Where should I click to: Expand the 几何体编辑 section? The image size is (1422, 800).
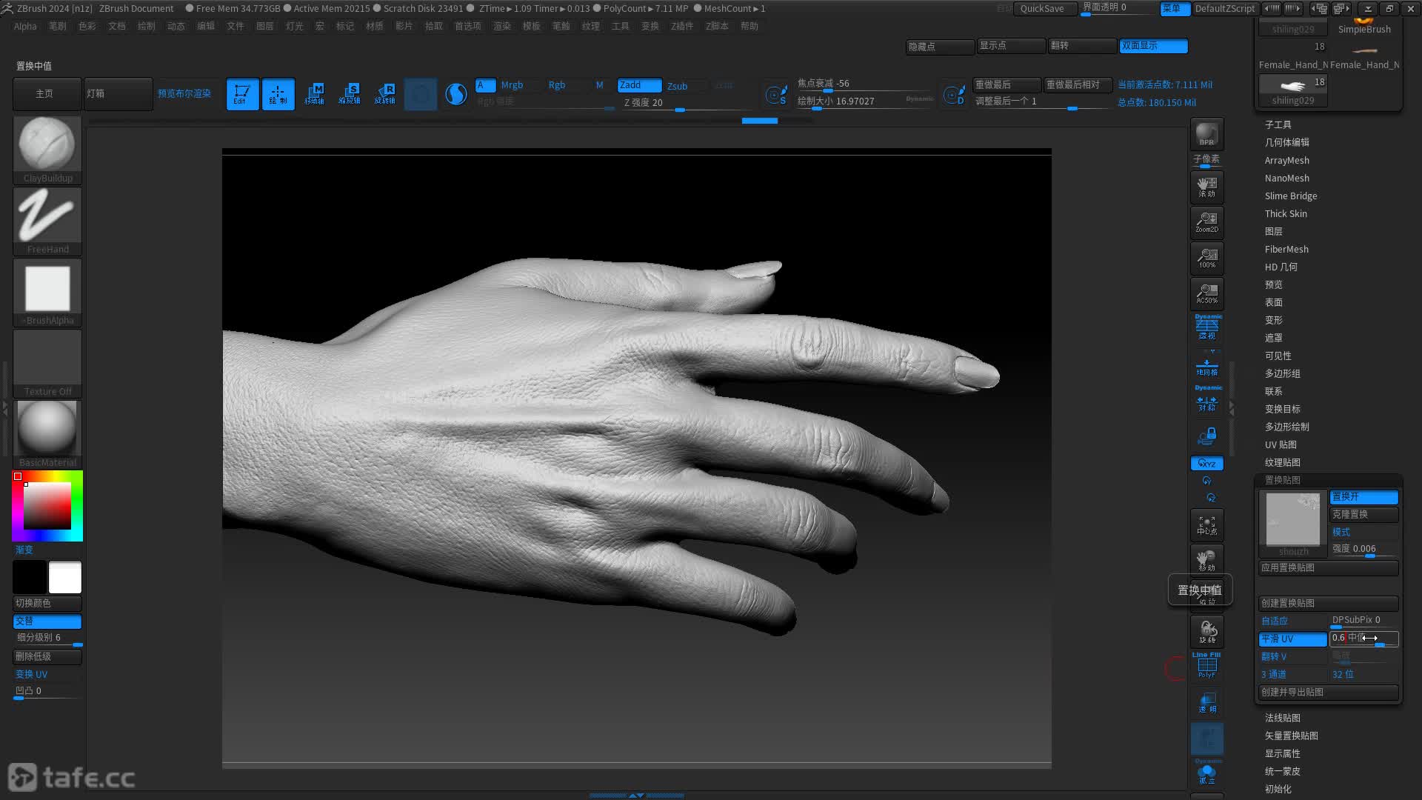coord(1287,142)
